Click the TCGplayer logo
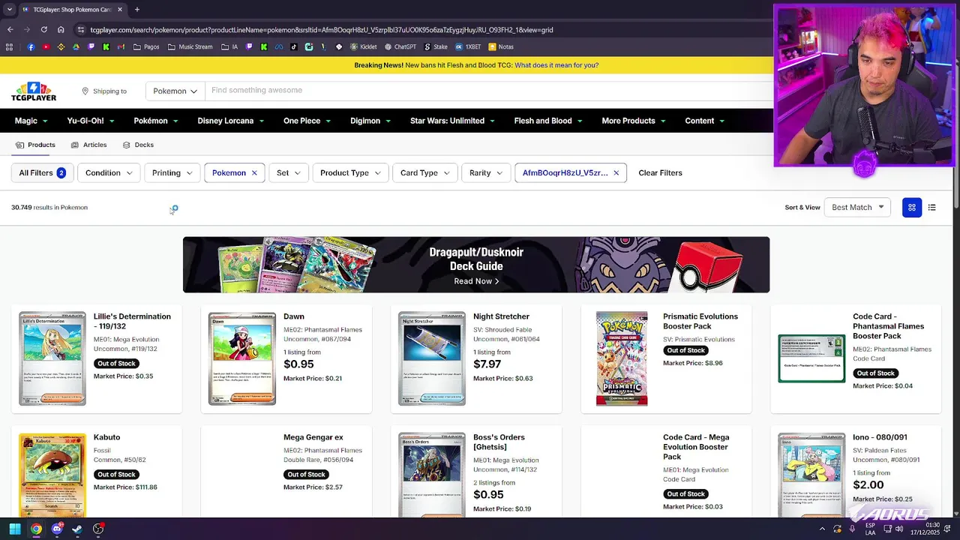This screenshot has width=960, height=540. pos(34,91)
